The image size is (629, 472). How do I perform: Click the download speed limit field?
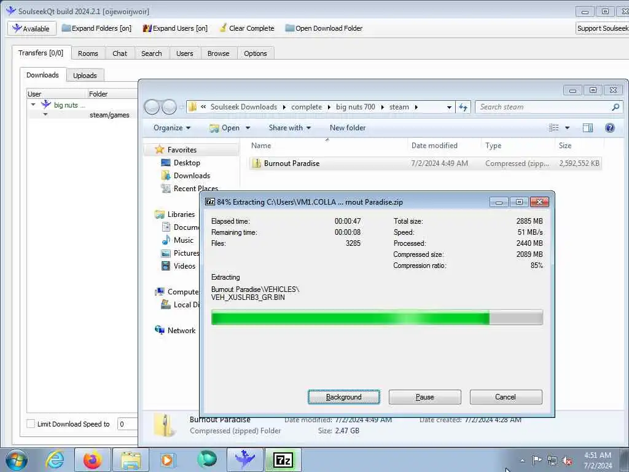pyautogui.click(x=127, y=424)
